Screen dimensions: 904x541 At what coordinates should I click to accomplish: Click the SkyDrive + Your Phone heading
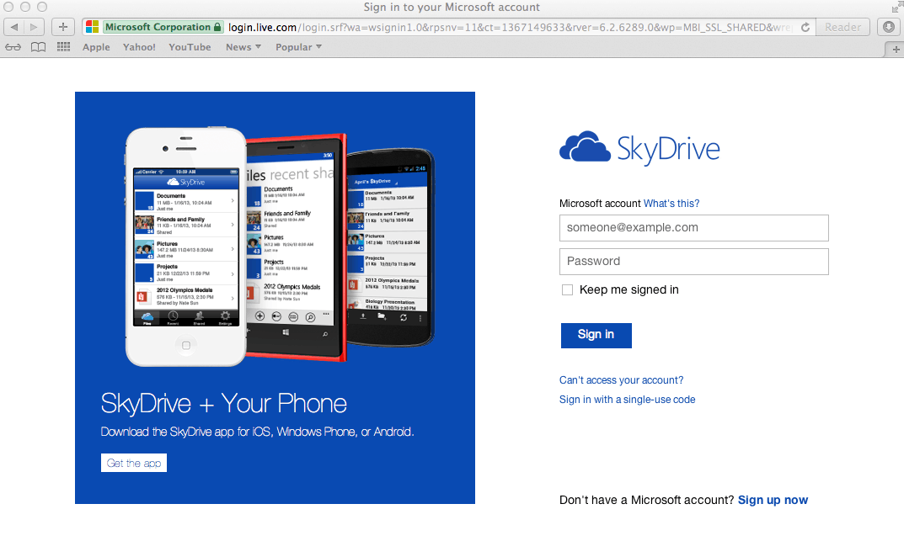[x=224, y=404]
